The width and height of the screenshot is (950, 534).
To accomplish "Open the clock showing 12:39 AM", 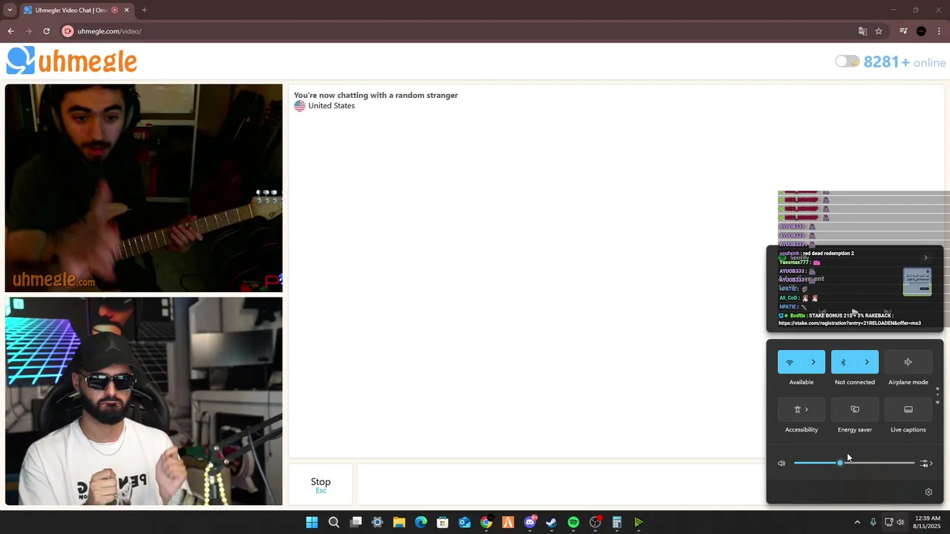I will click(927, 522).
